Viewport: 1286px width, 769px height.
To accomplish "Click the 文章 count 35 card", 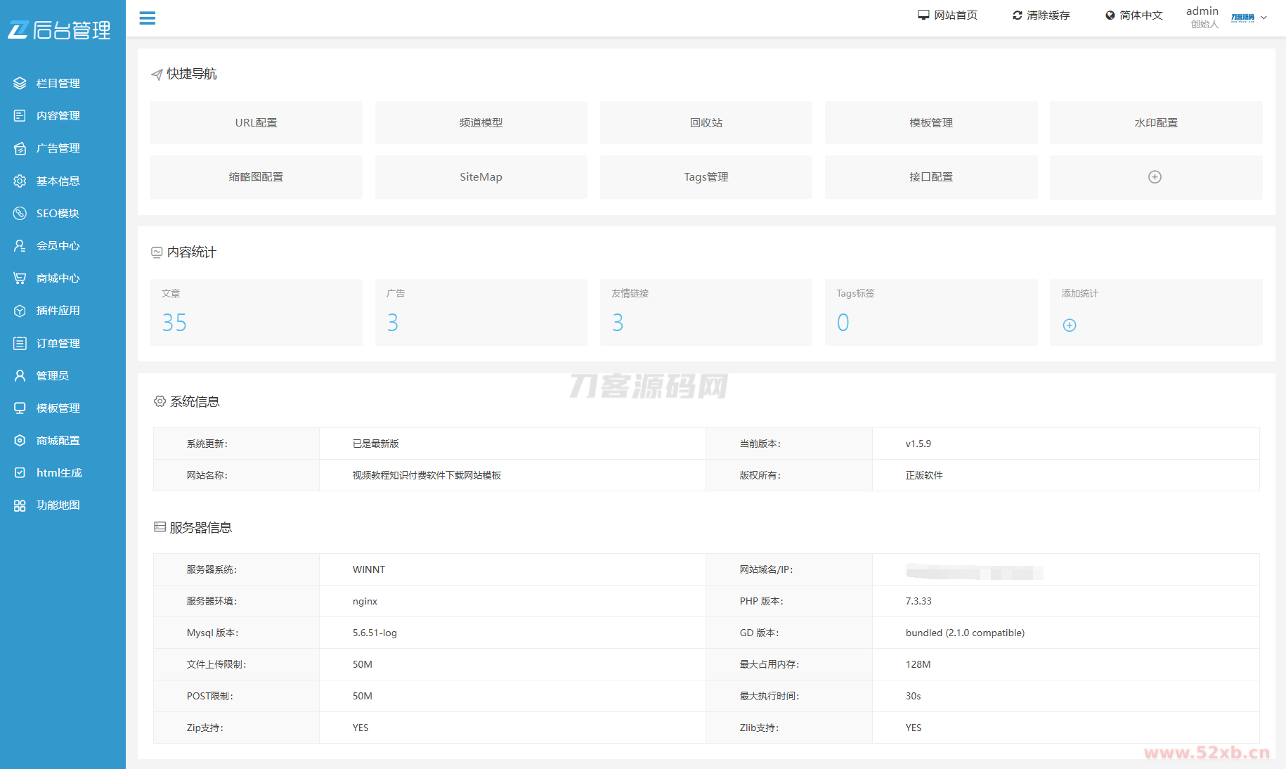I will pos(256,313).
